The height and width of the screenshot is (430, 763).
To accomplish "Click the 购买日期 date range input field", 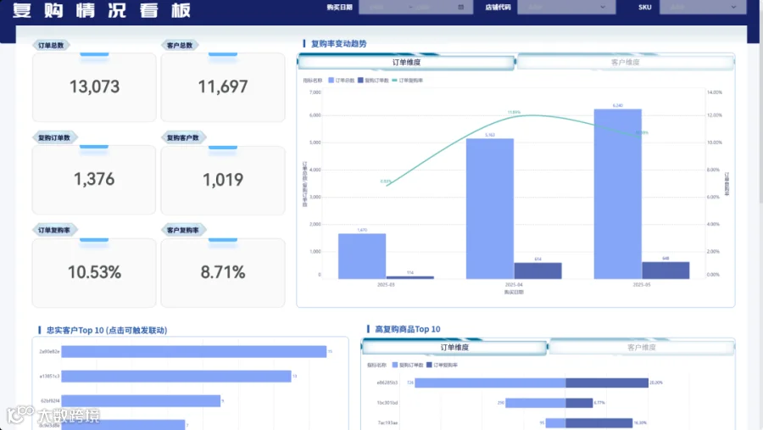I will [x=415, y=8].
